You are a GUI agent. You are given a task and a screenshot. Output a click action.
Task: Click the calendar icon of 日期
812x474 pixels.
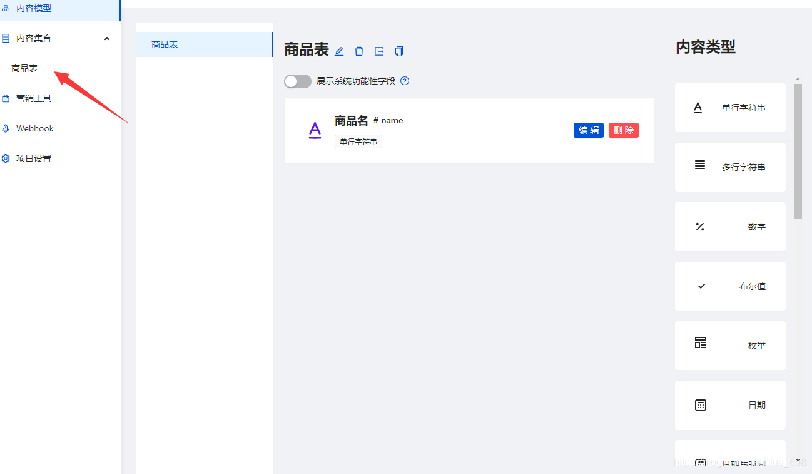[x=701, y=405]
